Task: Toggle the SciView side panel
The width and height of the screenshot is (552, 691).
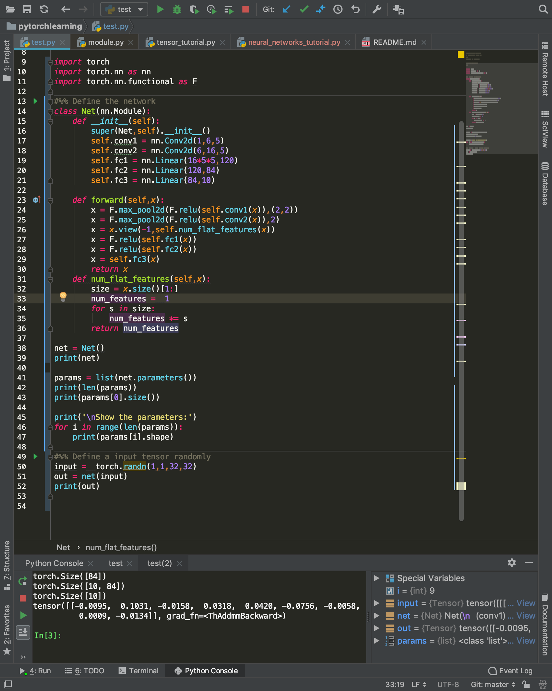Action: (545, 129)
